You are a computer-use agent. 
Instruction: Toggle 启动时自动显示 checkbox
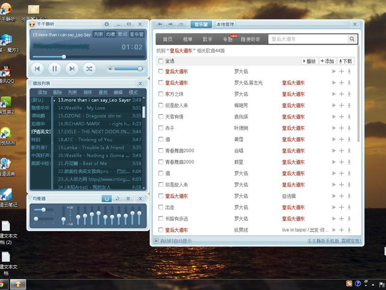[156, 241]
